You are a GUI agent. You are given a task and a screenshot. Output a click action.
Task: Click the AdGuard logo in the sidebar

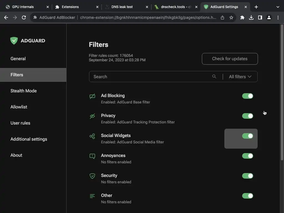(x=28, y=40)
